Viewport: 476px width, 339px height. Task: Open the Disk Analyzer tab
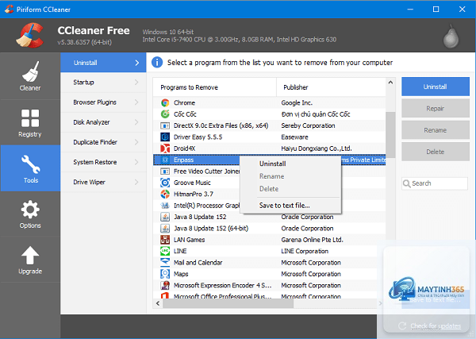coord(103,122)
